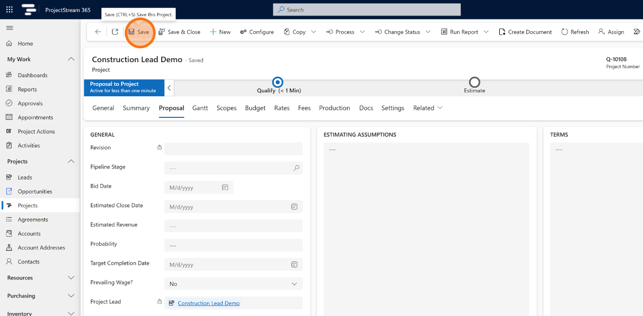Viewport: 643px width, 316px height.
Task: Switch to the General tab
Action: (103, 108)
